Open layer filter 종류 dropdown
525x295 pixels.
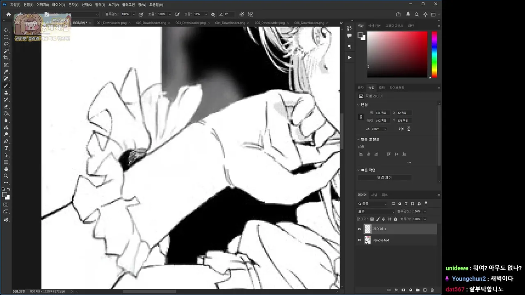(x=372, y=204)
